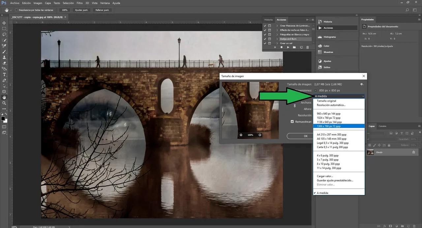Switch to the Canales tab
This screenshot has height=228, width=422.
(382, 126)
